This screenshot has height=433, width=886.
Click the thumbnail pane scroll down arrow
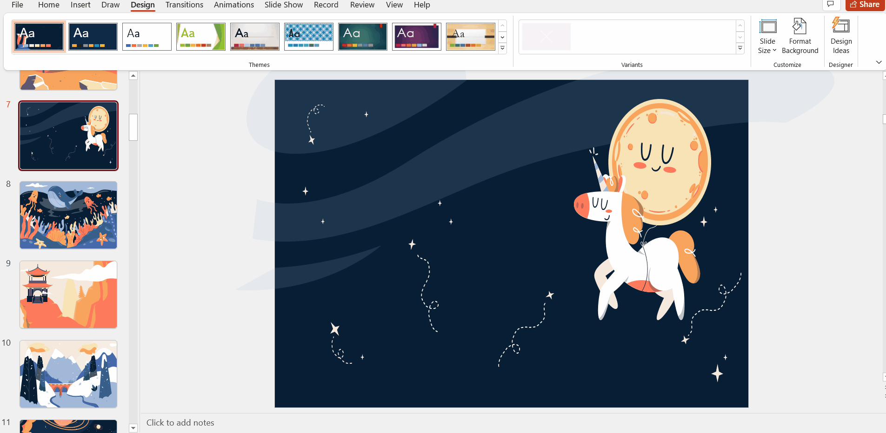[133, 428]
